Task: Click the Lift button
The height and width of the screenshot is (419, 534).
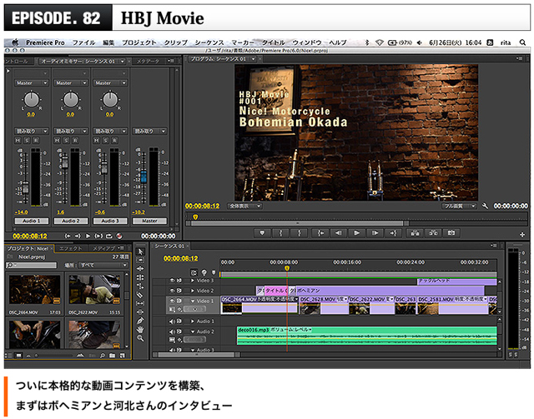Action: pos(416,233)
